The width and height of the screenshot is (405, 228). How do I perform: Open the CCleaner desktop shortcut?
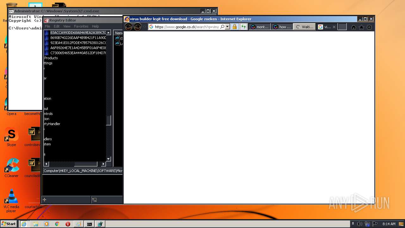point(11,168)
